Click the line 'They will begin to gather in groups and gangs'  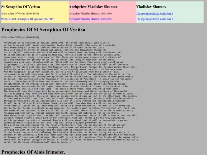click(x=56, y=50)
